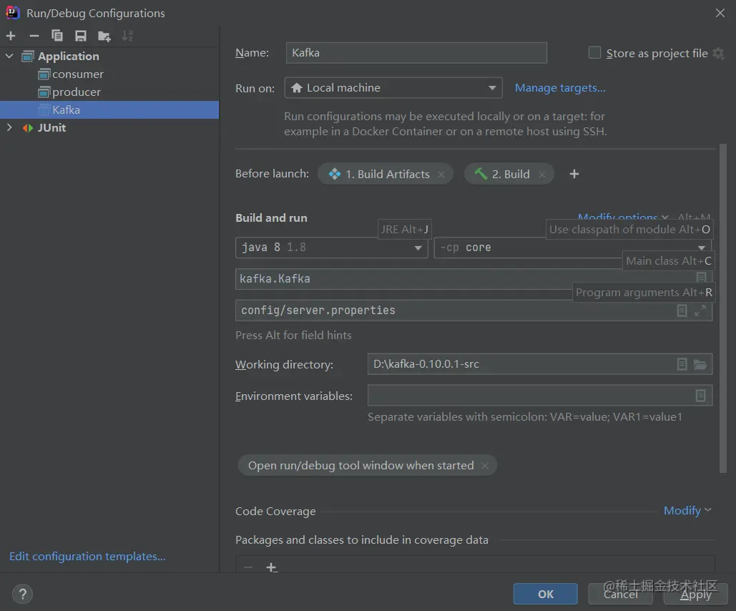Enable Store as project file checkbox
The image size is (736, 611).
[594, 53]
